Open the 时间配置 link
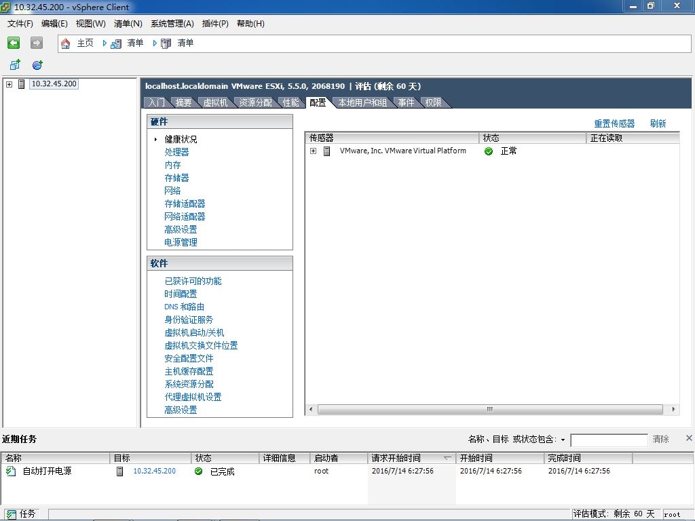Viewport: 695px width, 521px height. [181, 294]
